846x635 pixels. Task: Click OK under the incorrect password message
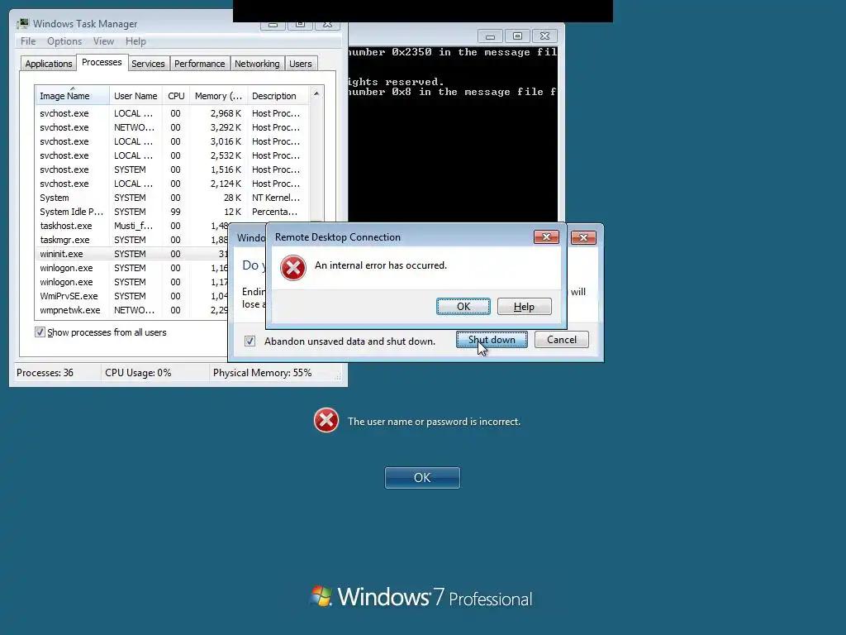(x=422, y=478)
